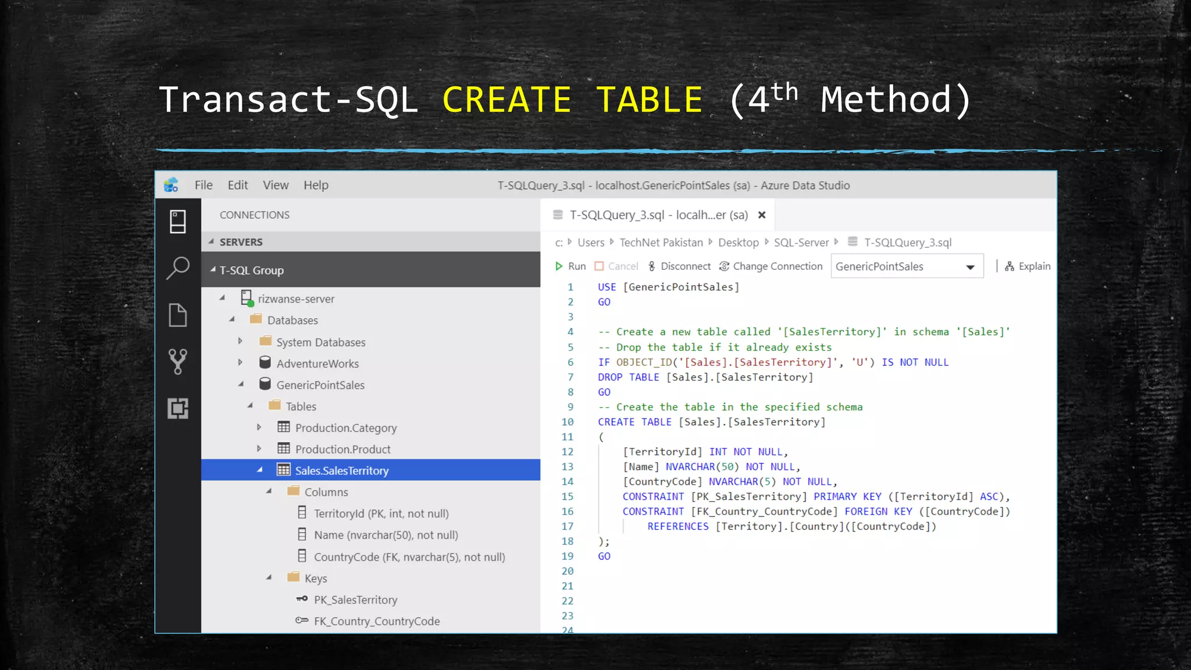Click the Run query play icon
This screenshot has height=670, width=1191.
559,266
